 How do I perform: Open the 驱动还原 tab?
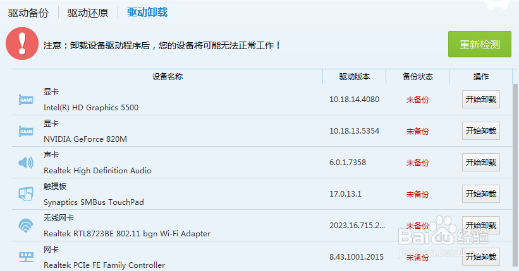pyautogui.click(x=88, y=13)
